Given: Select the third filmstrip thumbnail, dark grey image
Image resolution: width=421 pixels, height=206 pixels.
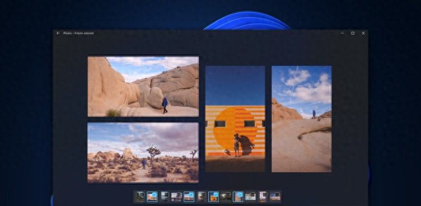Looking at the screenshot, I should click(166, 197).
